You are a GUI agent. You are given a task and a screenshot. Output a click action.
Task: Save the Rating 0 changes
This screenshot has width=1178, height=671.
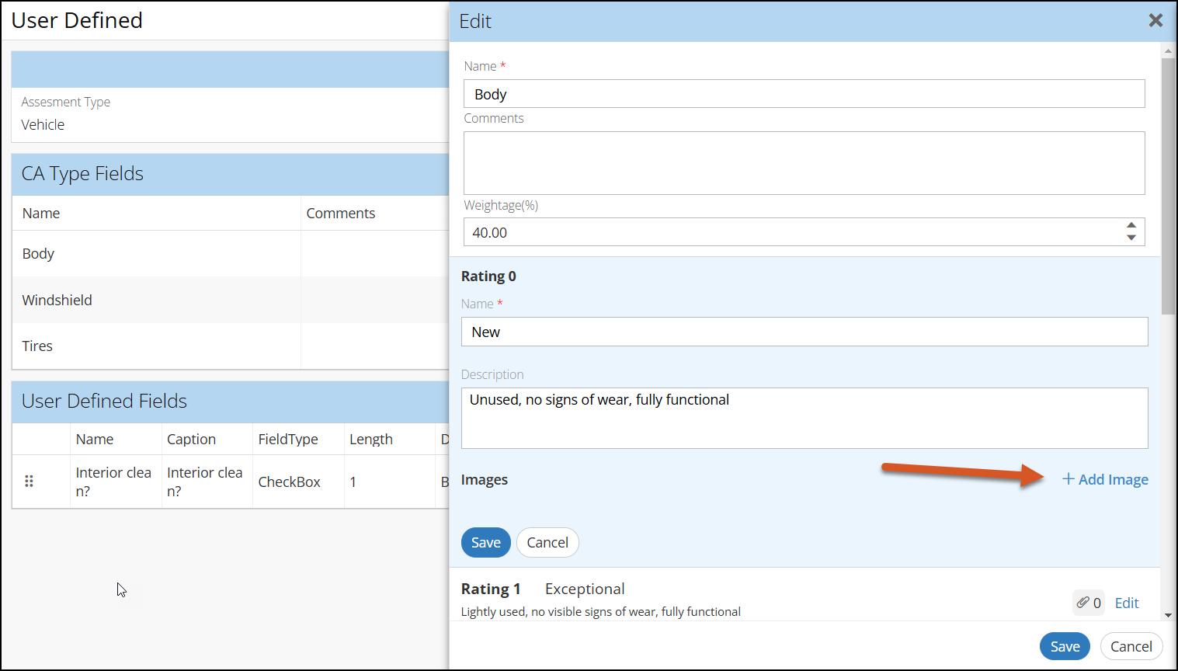(x=485, y=543)
